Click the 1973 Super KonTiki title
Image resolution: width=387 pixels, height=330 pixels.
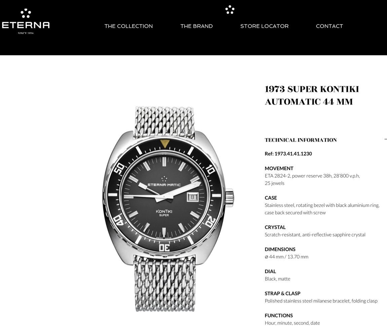[x=312, y=95]
